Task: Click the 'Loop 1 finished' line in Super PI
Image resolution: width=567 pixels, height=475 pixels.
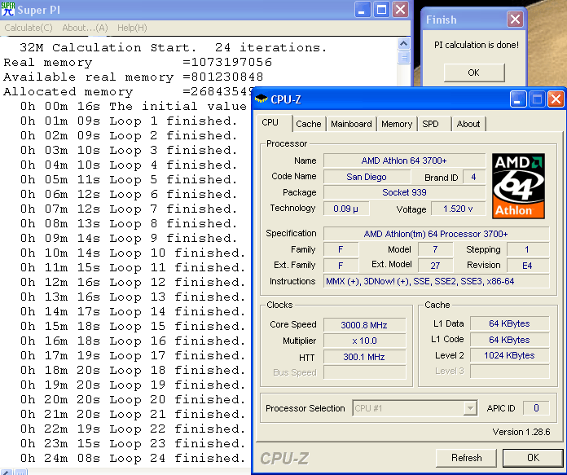Action: coord(129,121)
